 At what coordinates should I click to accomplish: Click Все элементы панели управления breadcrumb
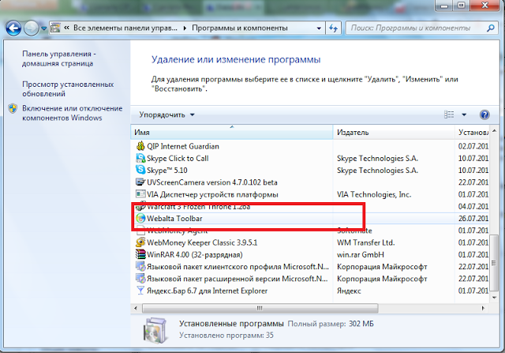click(x=125, y=28)
